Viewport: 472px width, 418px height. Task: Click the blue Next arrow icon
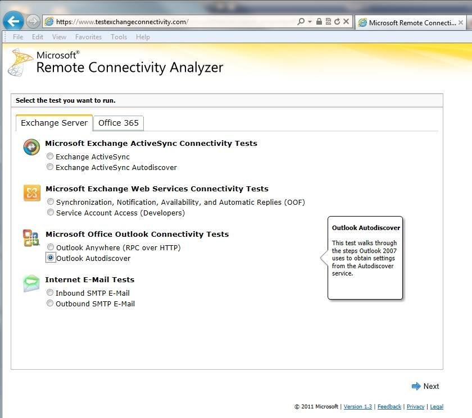pos(416,386)
